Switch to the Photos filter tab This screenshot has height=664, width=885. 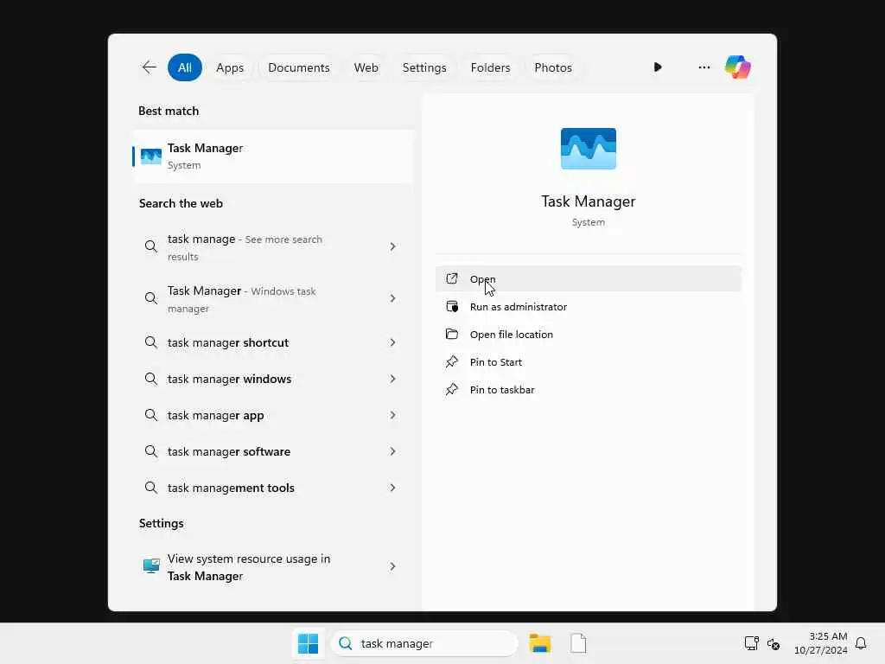[x=552, y=67]
